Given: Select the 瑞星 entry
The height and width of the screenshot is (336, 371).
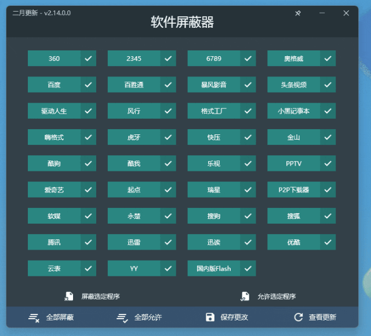Looking at the screenshot, I should point(214,189).
